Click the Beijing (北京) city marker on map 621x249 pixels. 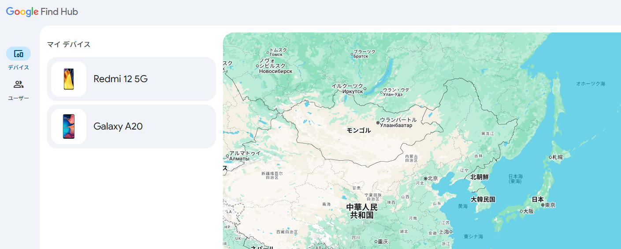[425, 179]
